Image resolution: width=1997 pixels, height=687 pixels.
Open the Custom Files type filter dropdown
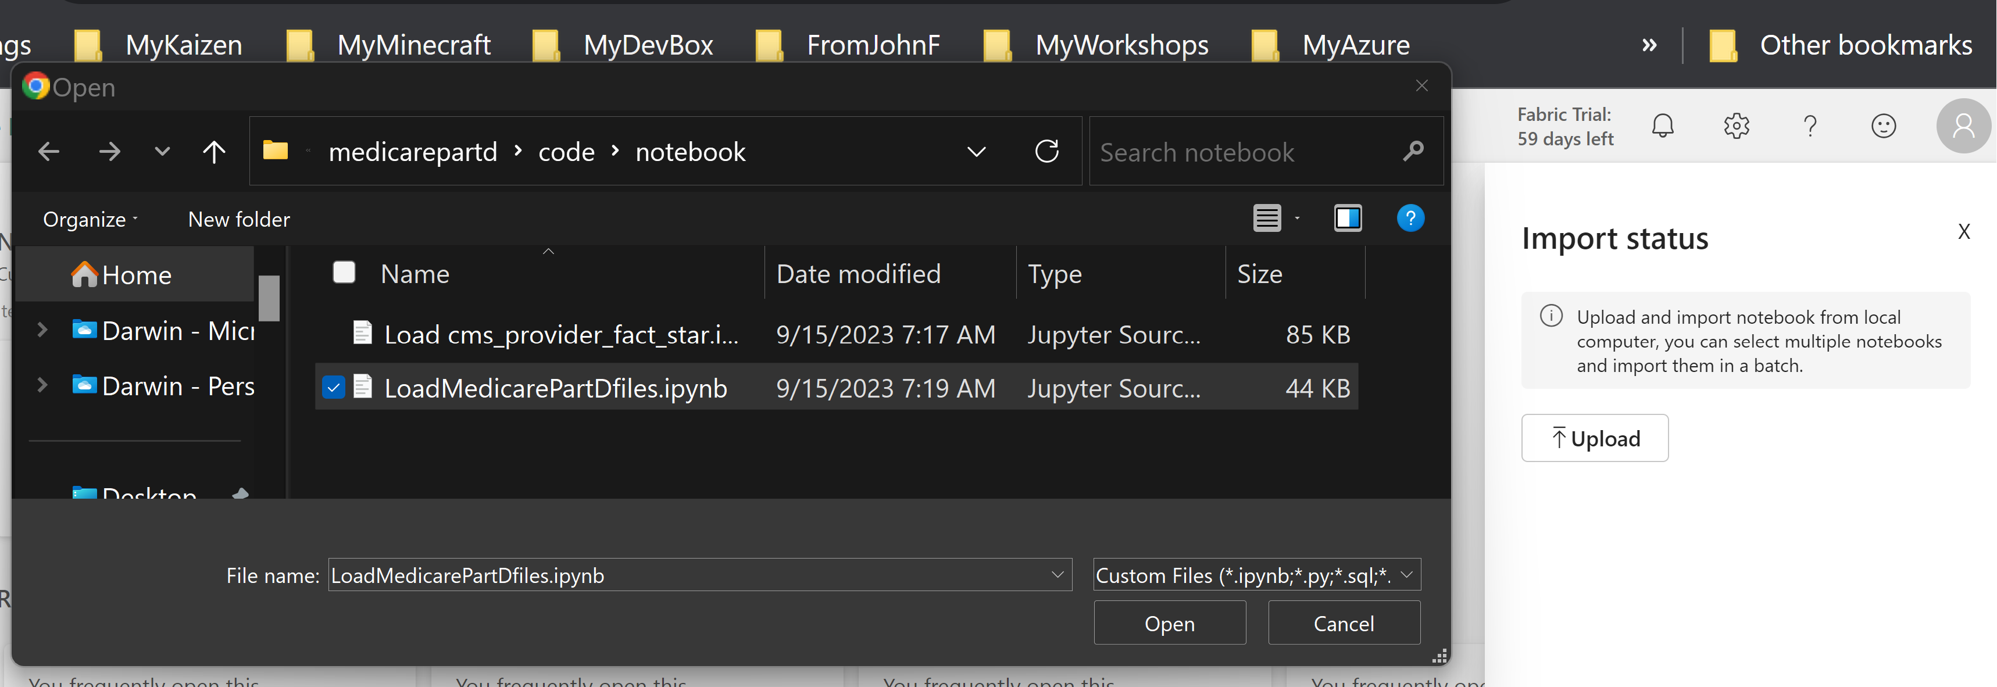click(1257, 575)
